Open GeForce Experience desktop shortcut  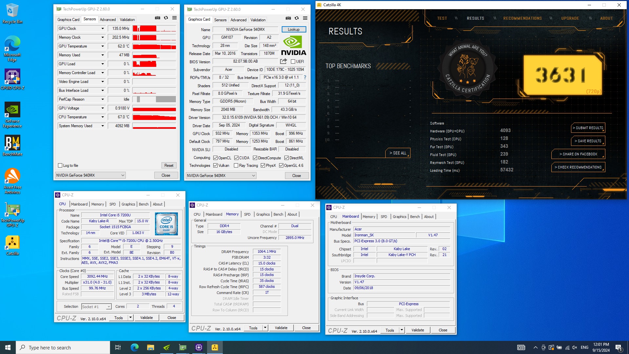pos(12,115)
